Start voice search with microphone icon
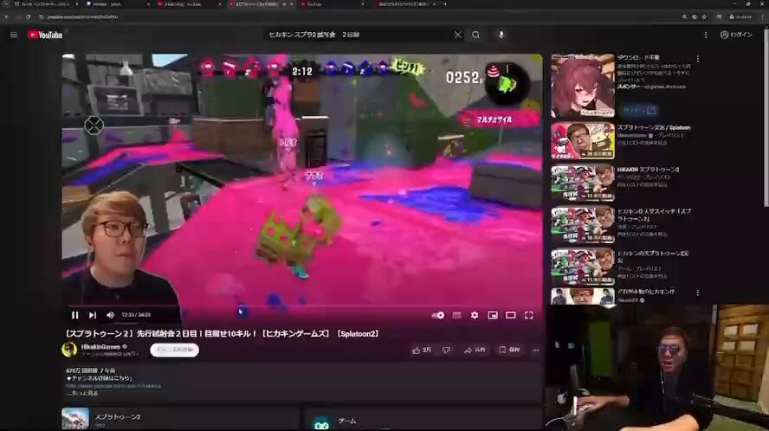Viewport: 769px width, 431px height. point(501,35)
